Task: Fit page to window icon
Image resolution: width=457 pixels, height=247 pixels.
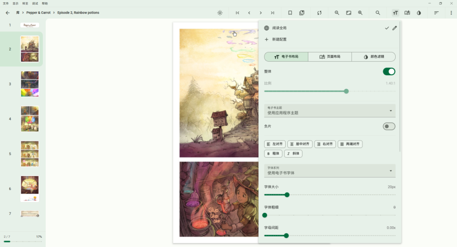Action: (x=349, y=13)
